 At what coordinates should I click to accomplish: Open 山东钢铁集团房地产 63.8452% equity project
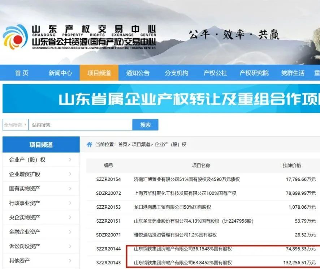pos(183,262)
